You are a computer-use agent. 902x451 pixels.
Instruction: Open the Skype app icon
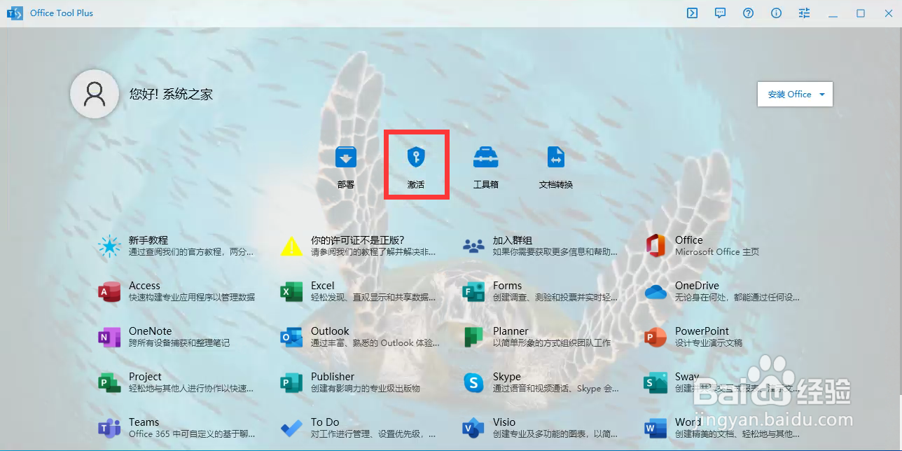point(473,382)
